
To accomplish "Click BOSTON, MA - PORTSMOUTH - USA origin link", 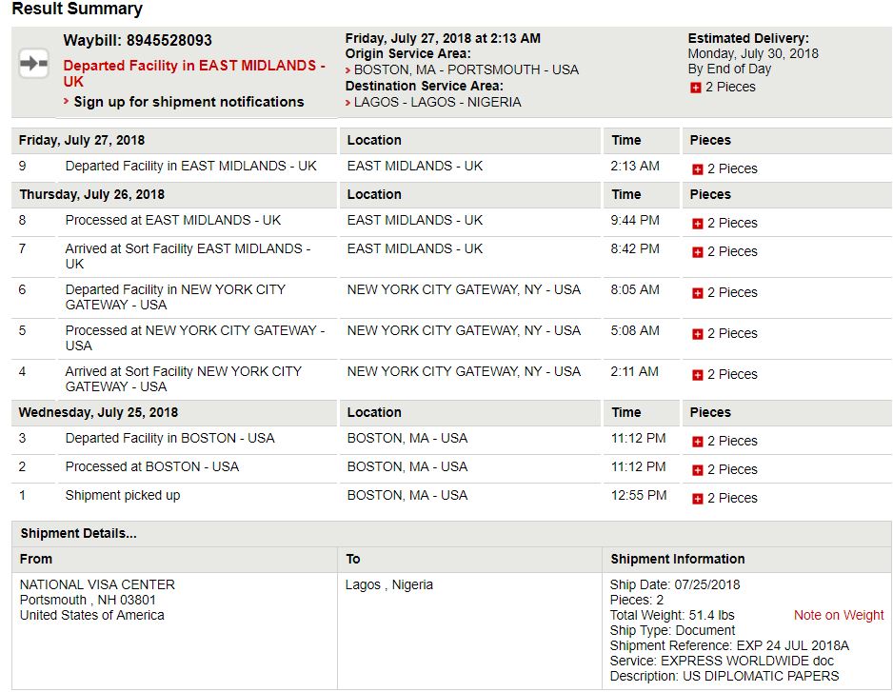I will (x=466, y=70).
